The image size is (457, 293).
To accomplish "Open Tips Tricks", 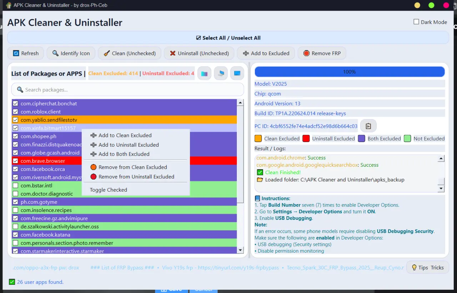I will (x=428, y=267).
